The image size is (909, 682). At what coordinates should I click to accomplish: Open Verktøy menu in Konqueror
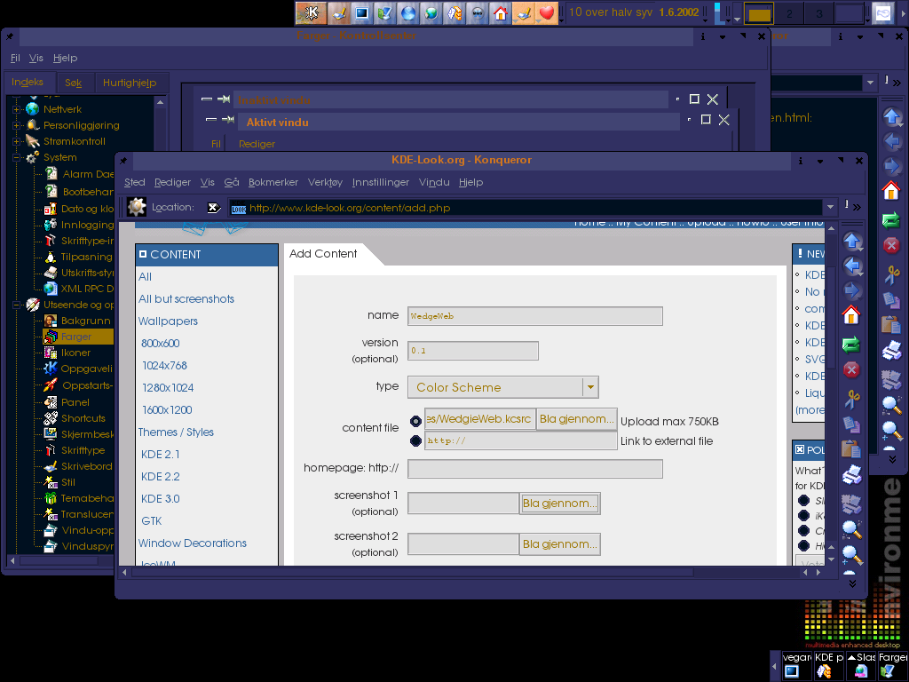click(325, 182)
